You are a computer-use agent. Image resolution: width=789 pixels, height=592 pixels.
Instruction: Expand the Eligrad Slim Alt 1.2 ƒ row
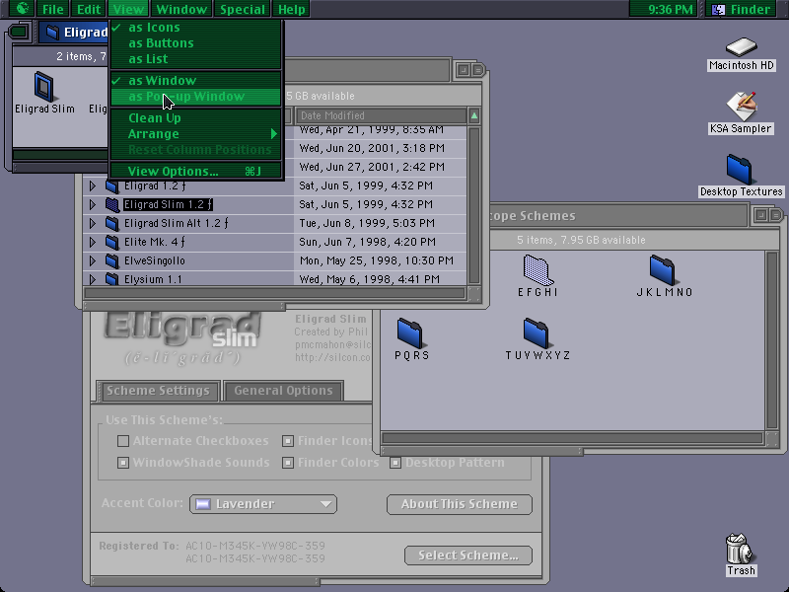click(92, 223)
